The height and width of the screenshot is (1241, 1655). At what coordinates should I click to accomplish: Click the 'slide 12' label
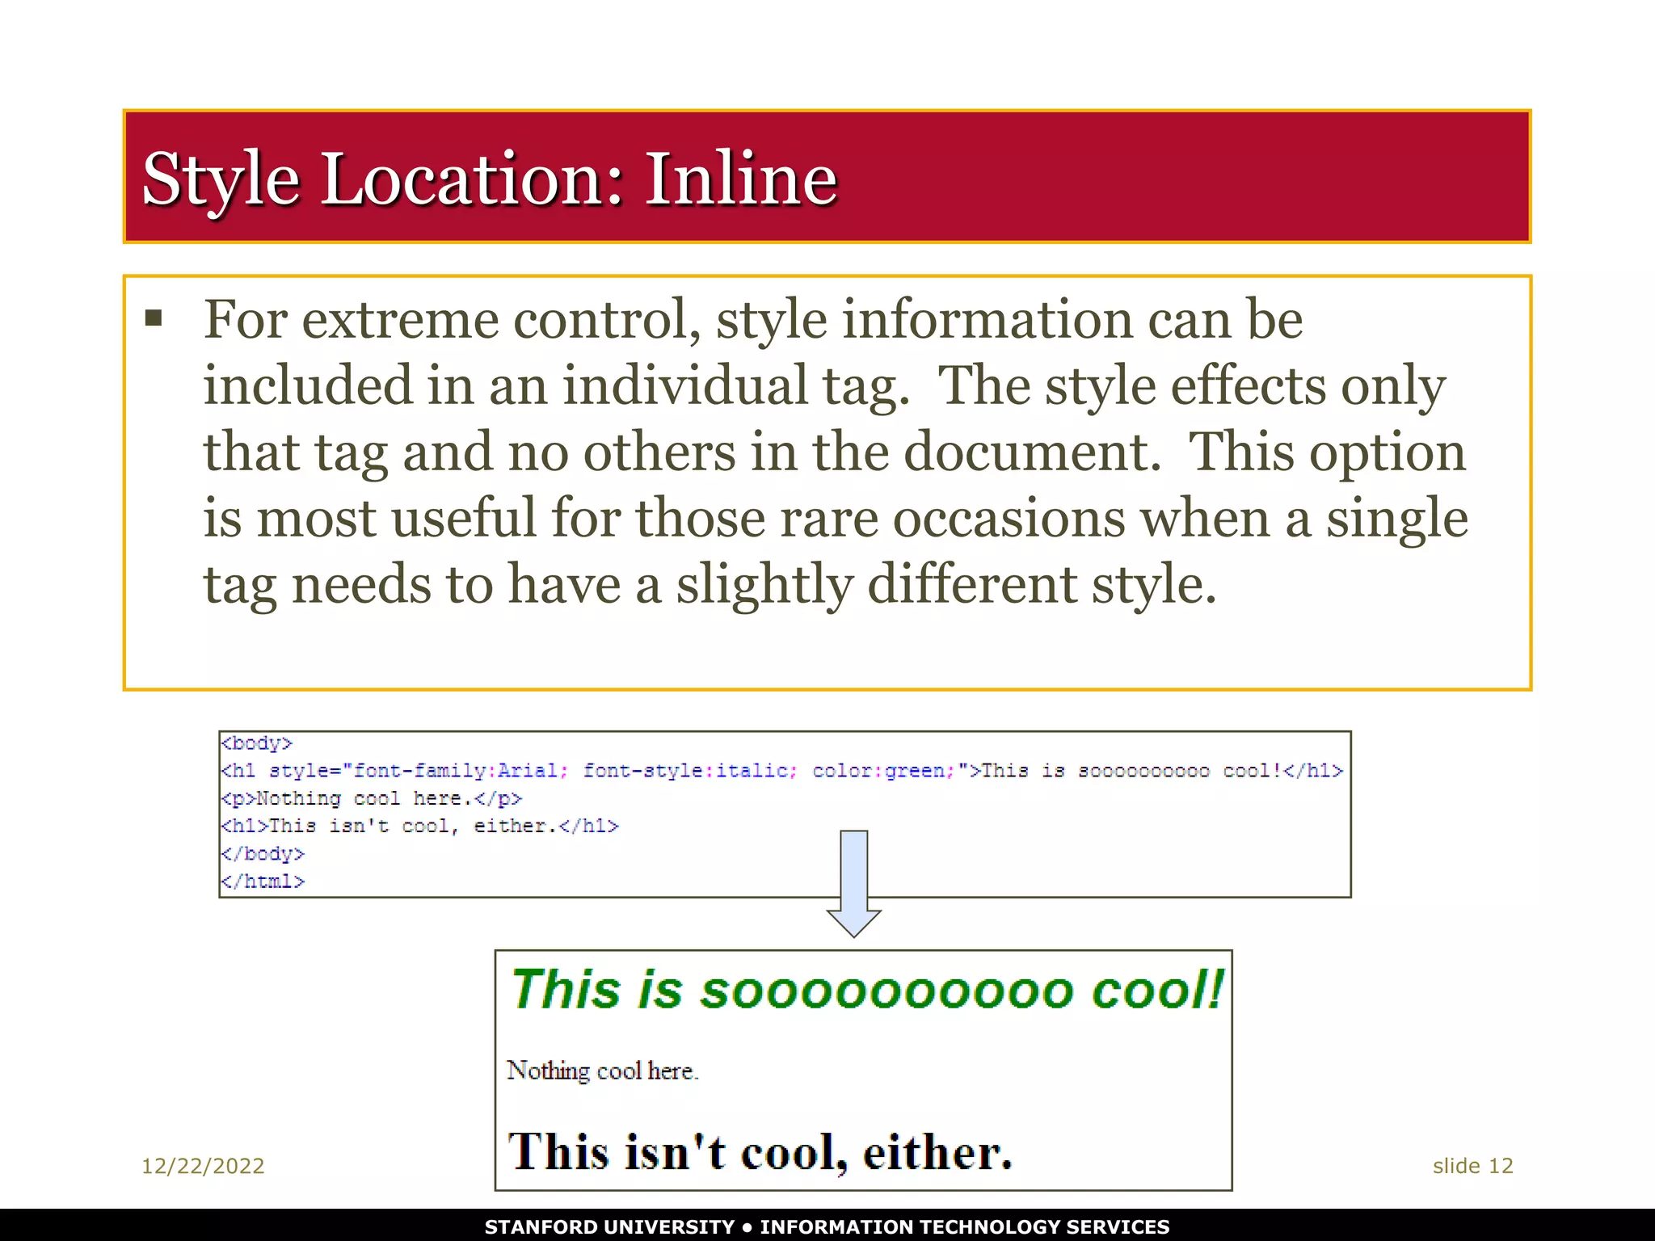pyautogui.click(x=1472, y=1166)
